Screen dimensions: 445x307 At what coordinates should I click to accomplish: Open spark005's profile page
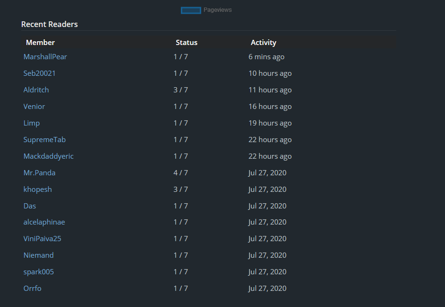point(38,272)
